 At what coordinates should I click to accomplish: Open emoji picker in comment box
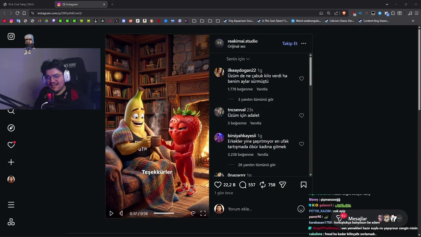[x=301, y=209]
